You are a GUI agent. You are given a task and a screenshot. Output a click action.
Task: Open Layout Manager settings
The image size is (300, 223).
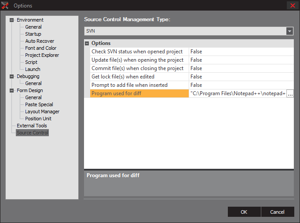(x=42, y=111)
